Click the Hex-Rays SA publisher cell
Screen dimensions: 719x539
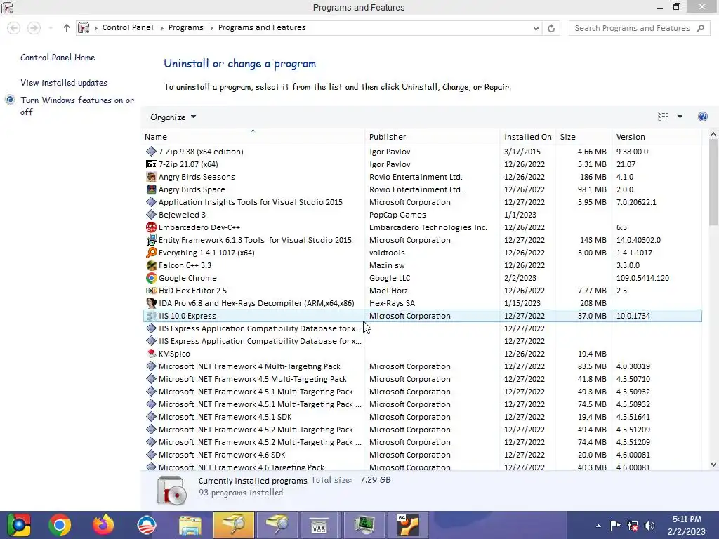392,303
